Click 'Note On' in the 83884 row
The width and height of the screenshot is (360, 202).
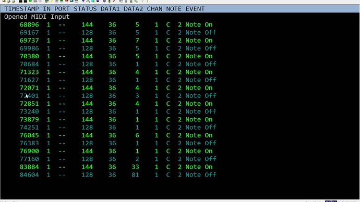(199, 167)
